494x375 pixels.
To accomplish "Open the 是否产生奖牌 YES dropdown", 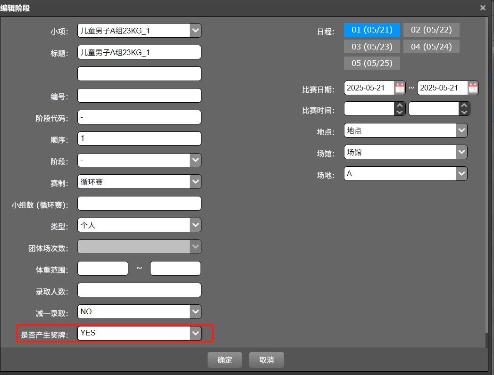I will (x=195, y=333).
